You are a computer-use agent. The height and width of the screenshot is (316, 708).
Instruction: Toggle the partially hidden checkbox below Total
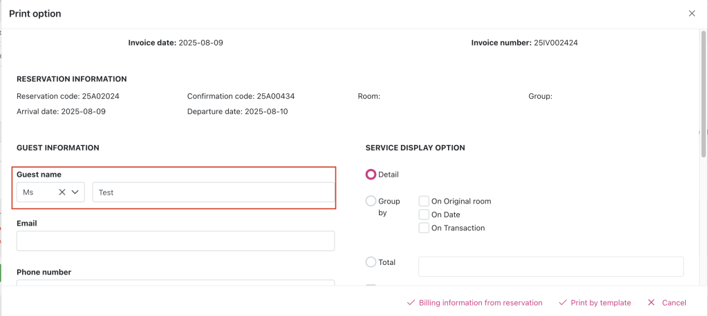tap(371, 286)
